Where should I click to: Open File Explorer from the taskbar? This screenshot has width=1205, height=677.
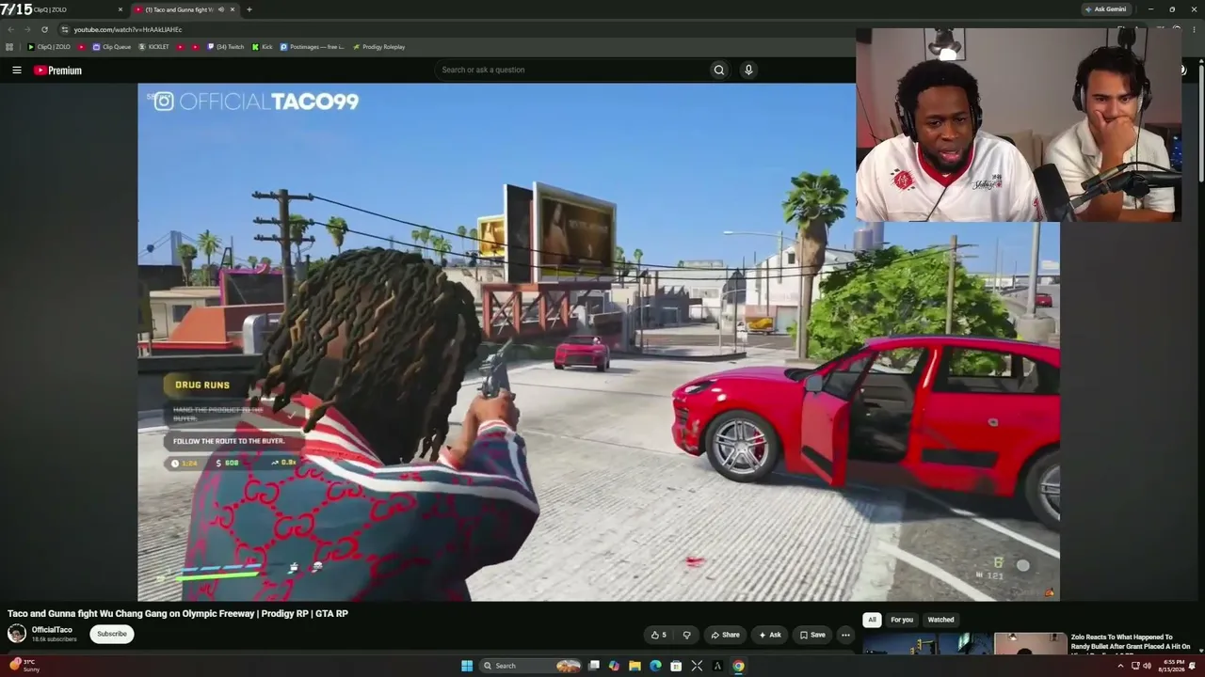(635, 666)
